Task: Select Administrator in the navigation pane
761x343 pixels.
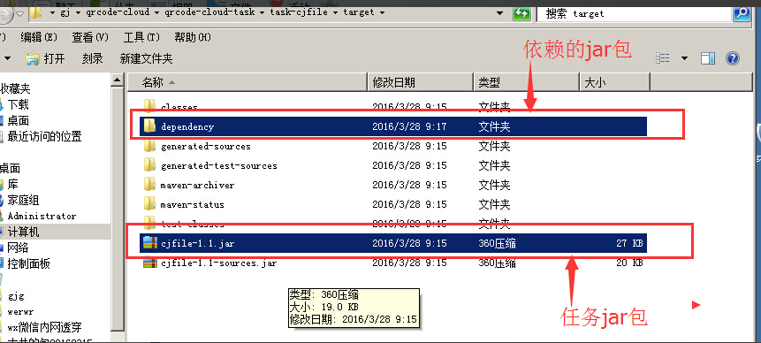Action: click(42, 216)
